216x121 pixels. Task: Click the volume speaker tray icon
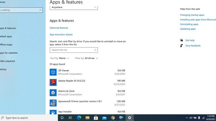click(191, 118)
